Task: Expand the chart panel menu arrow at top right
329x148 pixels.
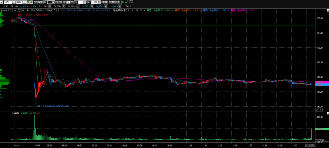Action: click(327, 10)
